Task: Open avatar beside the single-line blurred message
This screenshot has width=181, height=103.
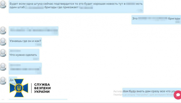Action: (3, 30)
